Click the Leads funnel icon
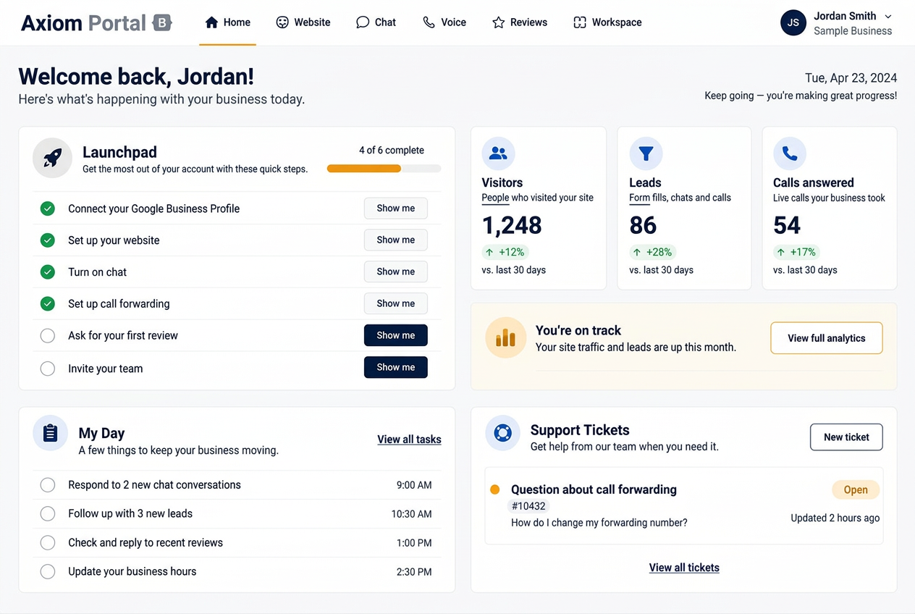 646,153
